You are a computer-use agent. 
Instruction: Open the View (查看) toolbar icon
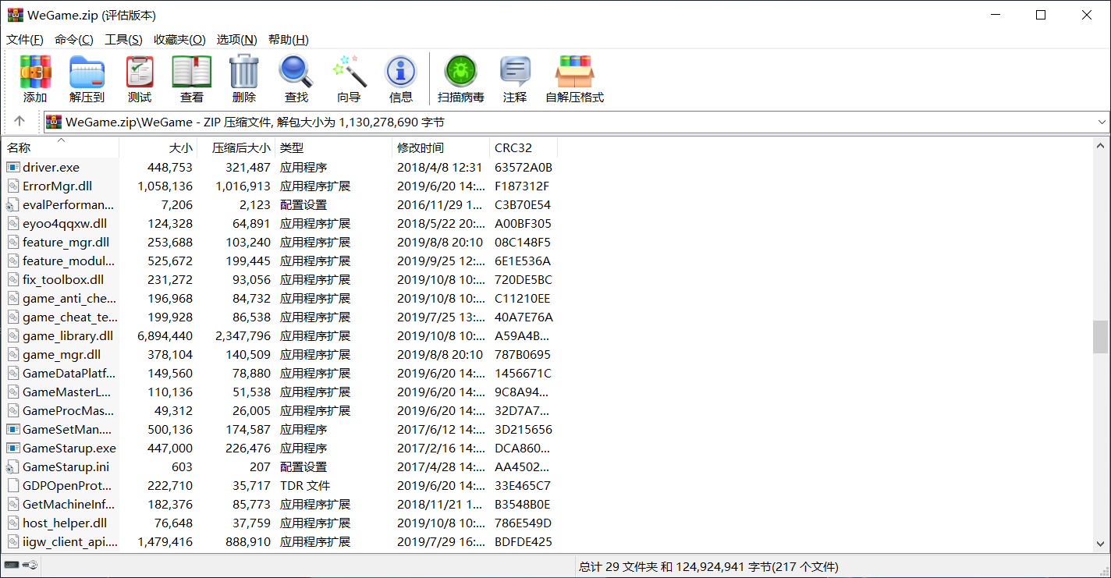click(192, 79)
